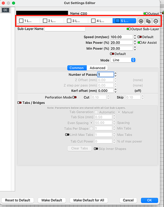Switch to the Advanced tab
The height and width of the screenshot is (207, 164).
click(x=97, y=68)
